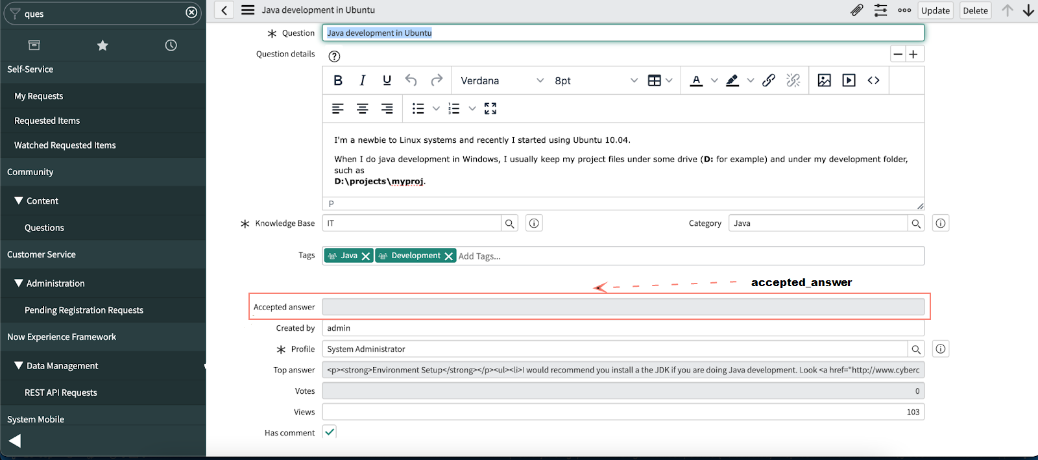Viewport: 1038px width, 460px height.
Task: Open the source code view icon
Action: click(x=873, y=80)
